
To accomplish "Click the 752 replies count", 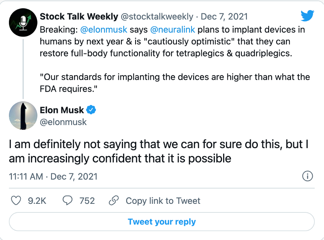I will pyautogui.click(x=87, y=201).
